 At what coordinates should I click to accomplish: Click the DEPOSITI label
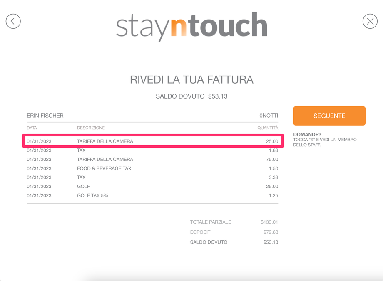201,232
